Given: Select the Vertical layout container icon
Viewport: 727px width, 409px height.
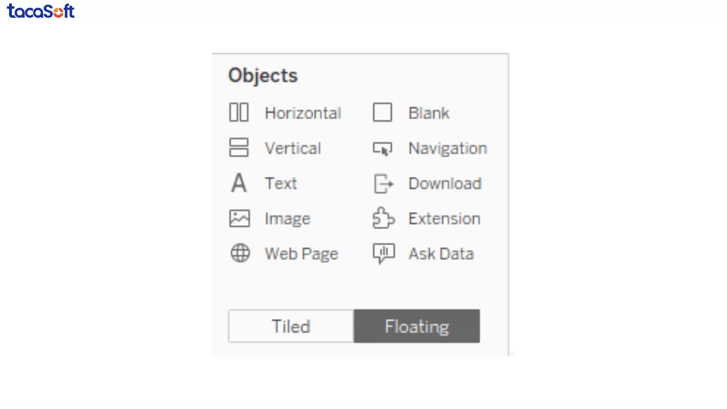Looking at the screenshot, I should click(239, 148).
